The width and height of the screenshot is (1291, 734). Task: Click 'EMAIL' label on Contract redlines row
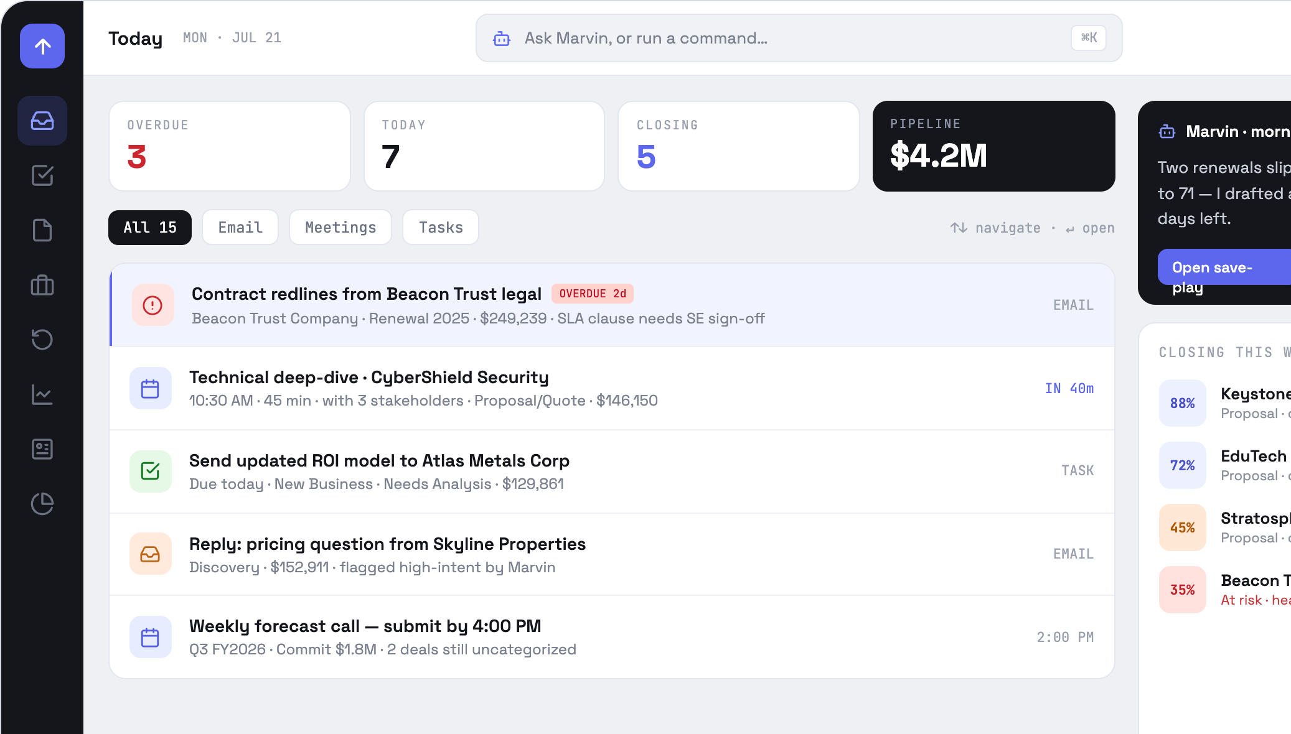(x=1073, y=305)
